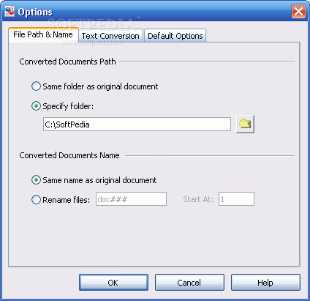Click the Start At: label
This screenshot has width=310, height=301.
[x=198, y=199]
